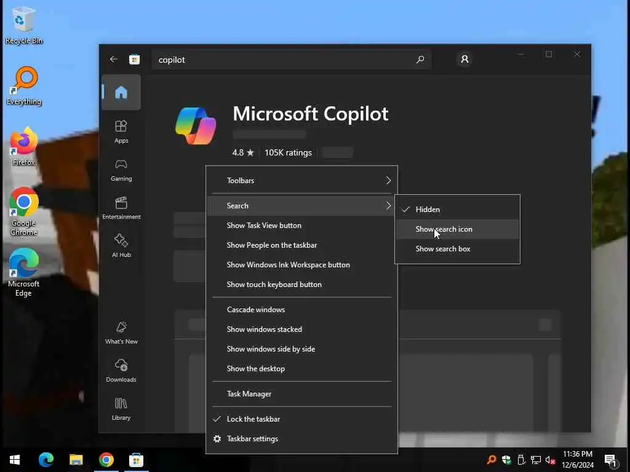Click Microsoft Store taskbar icon
The image size is (630, 472).
(136, 460)
